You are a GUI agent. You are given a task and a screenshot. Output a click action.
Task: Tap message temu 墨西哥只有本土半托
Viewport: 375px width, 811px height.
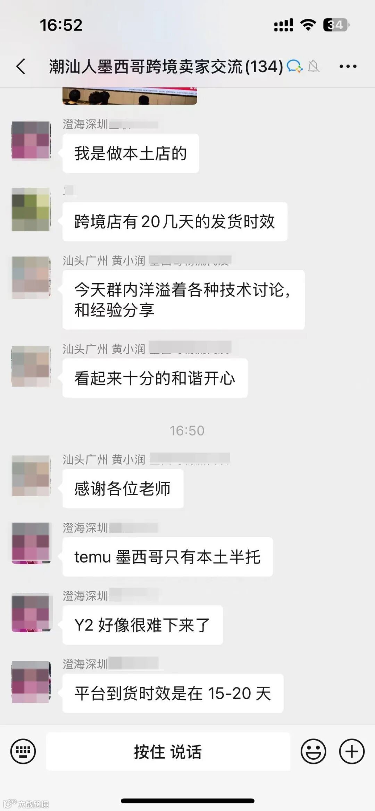click(168, 557)
